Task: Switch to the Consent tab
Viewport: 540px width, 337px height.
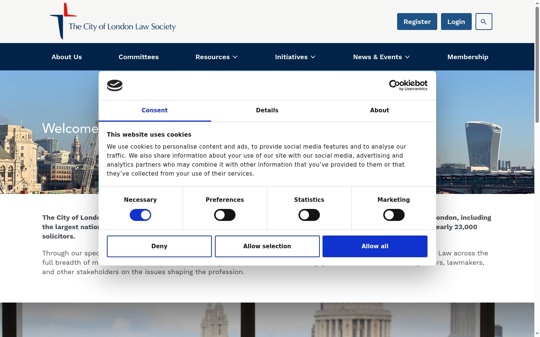Action: pos(154,110)
